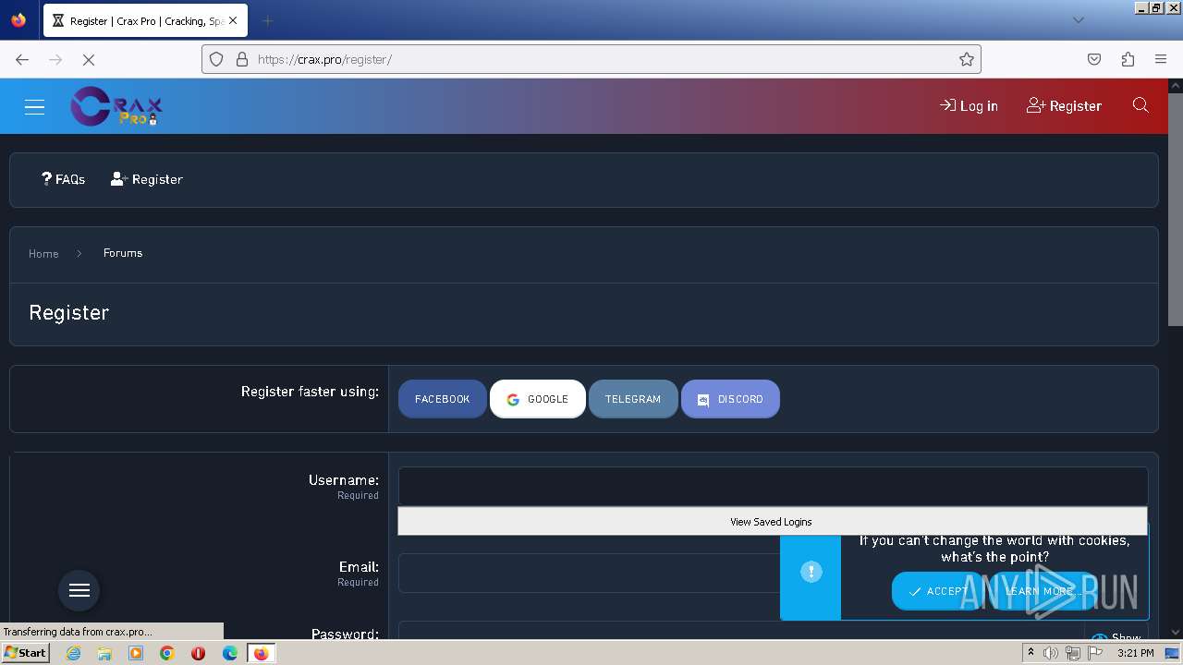
Task: Open the search magnifier icon
Action: coord(1140,105)
